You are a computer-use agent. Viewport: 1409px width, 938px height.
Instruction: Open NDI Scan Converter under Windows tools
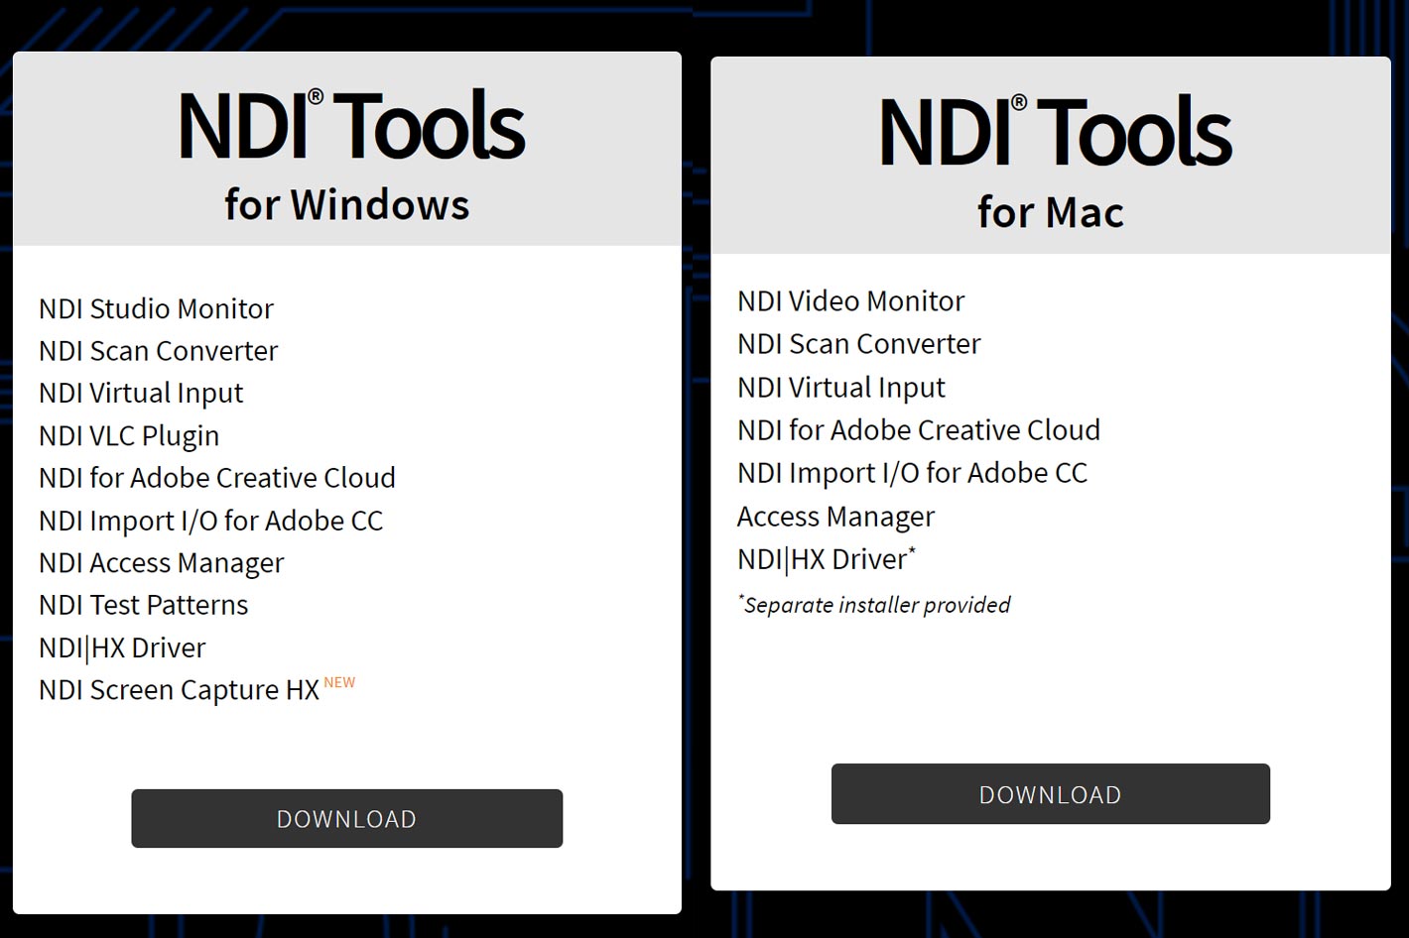pyautogui.click(x=158, y=350)
